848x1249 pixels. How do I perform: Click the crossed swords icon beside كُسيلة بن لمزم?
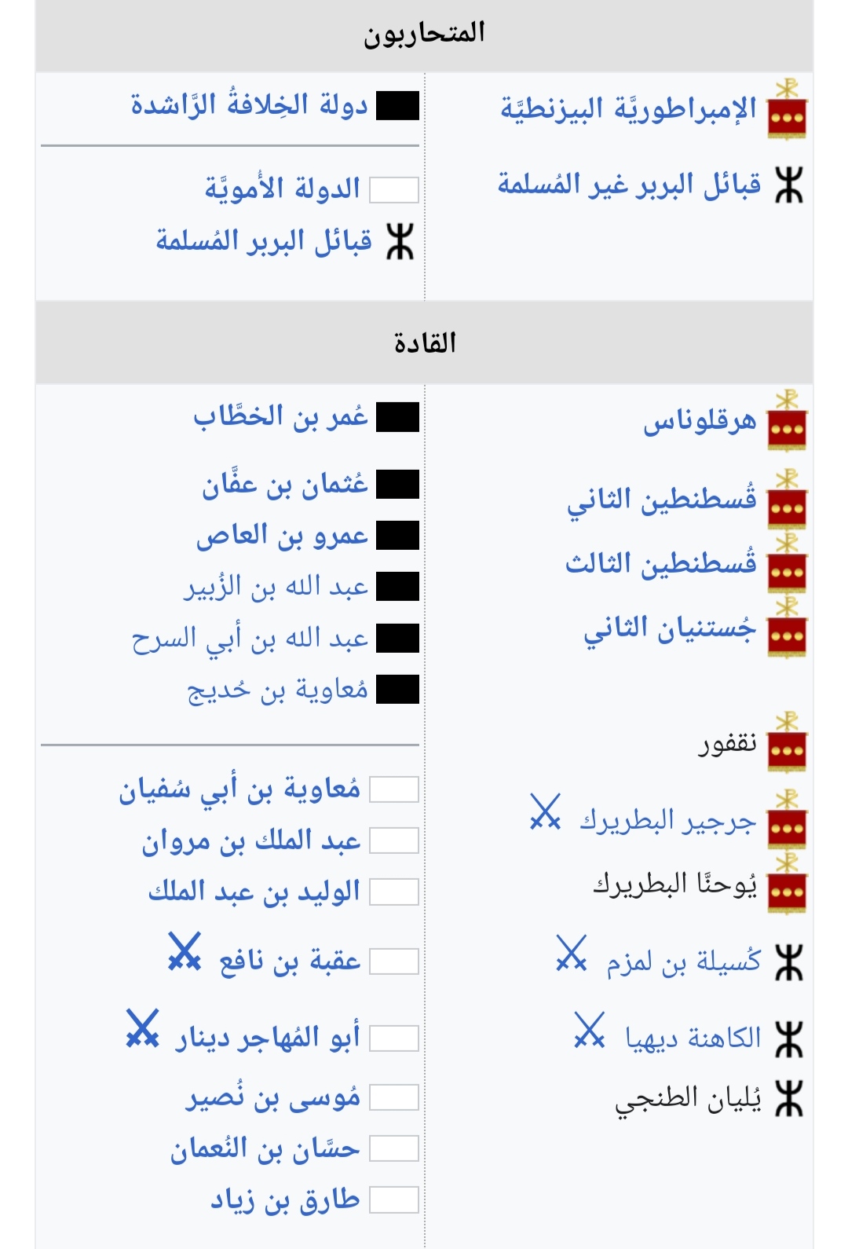571,953
